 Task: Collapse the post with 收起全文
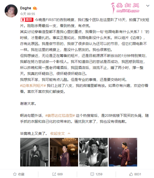point(57,133)
